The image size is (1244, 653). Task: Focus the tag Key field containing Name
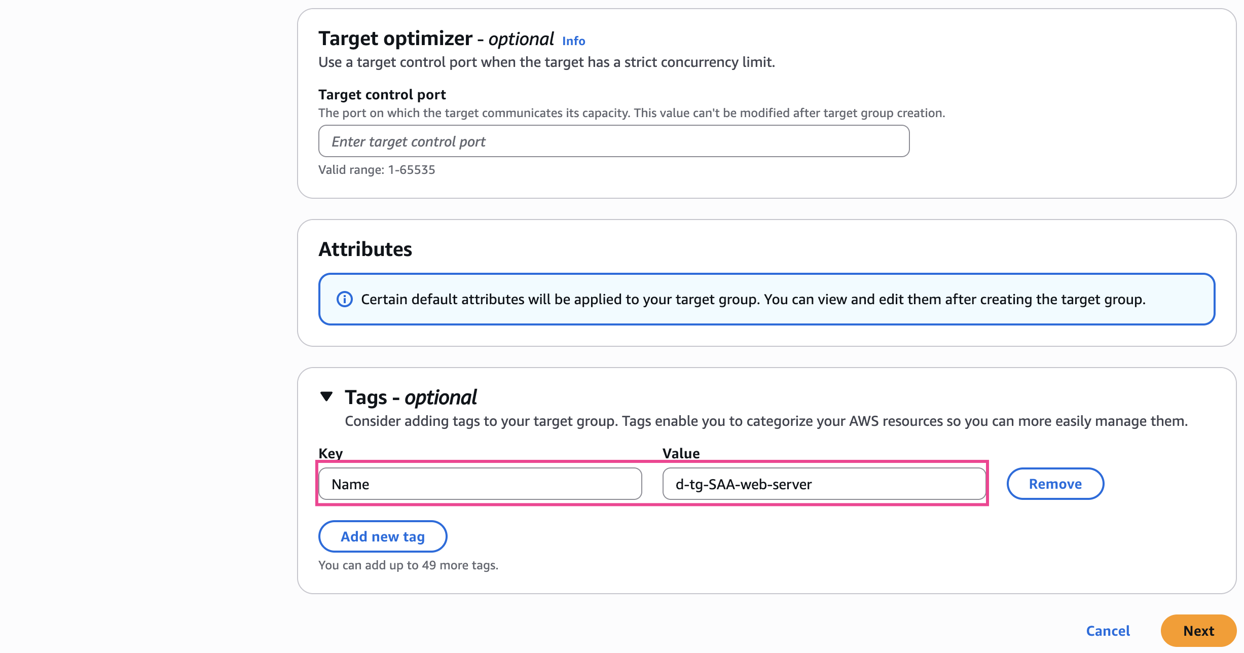[x=480, y=484]
